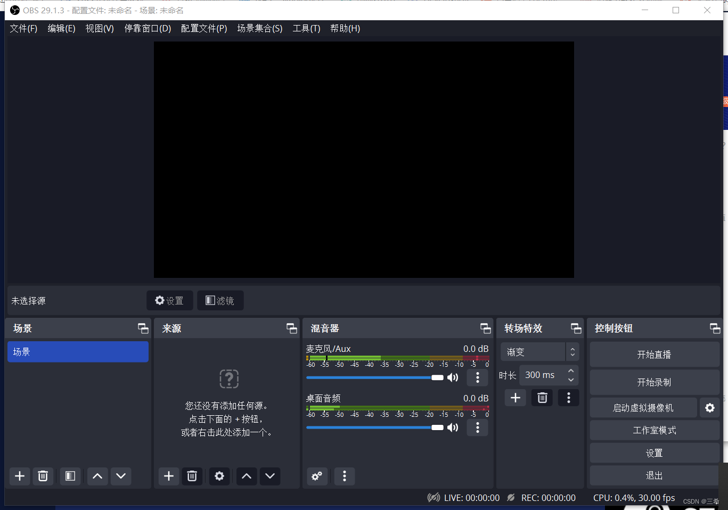Open the 工具(T) menu

point(306,28)
